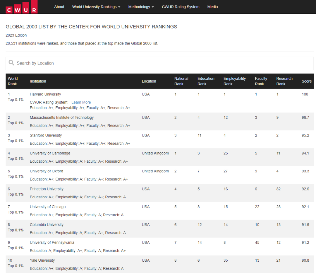Open the About page
The width and height of the screenshot is (316, 276).
[x=59, y=7]
